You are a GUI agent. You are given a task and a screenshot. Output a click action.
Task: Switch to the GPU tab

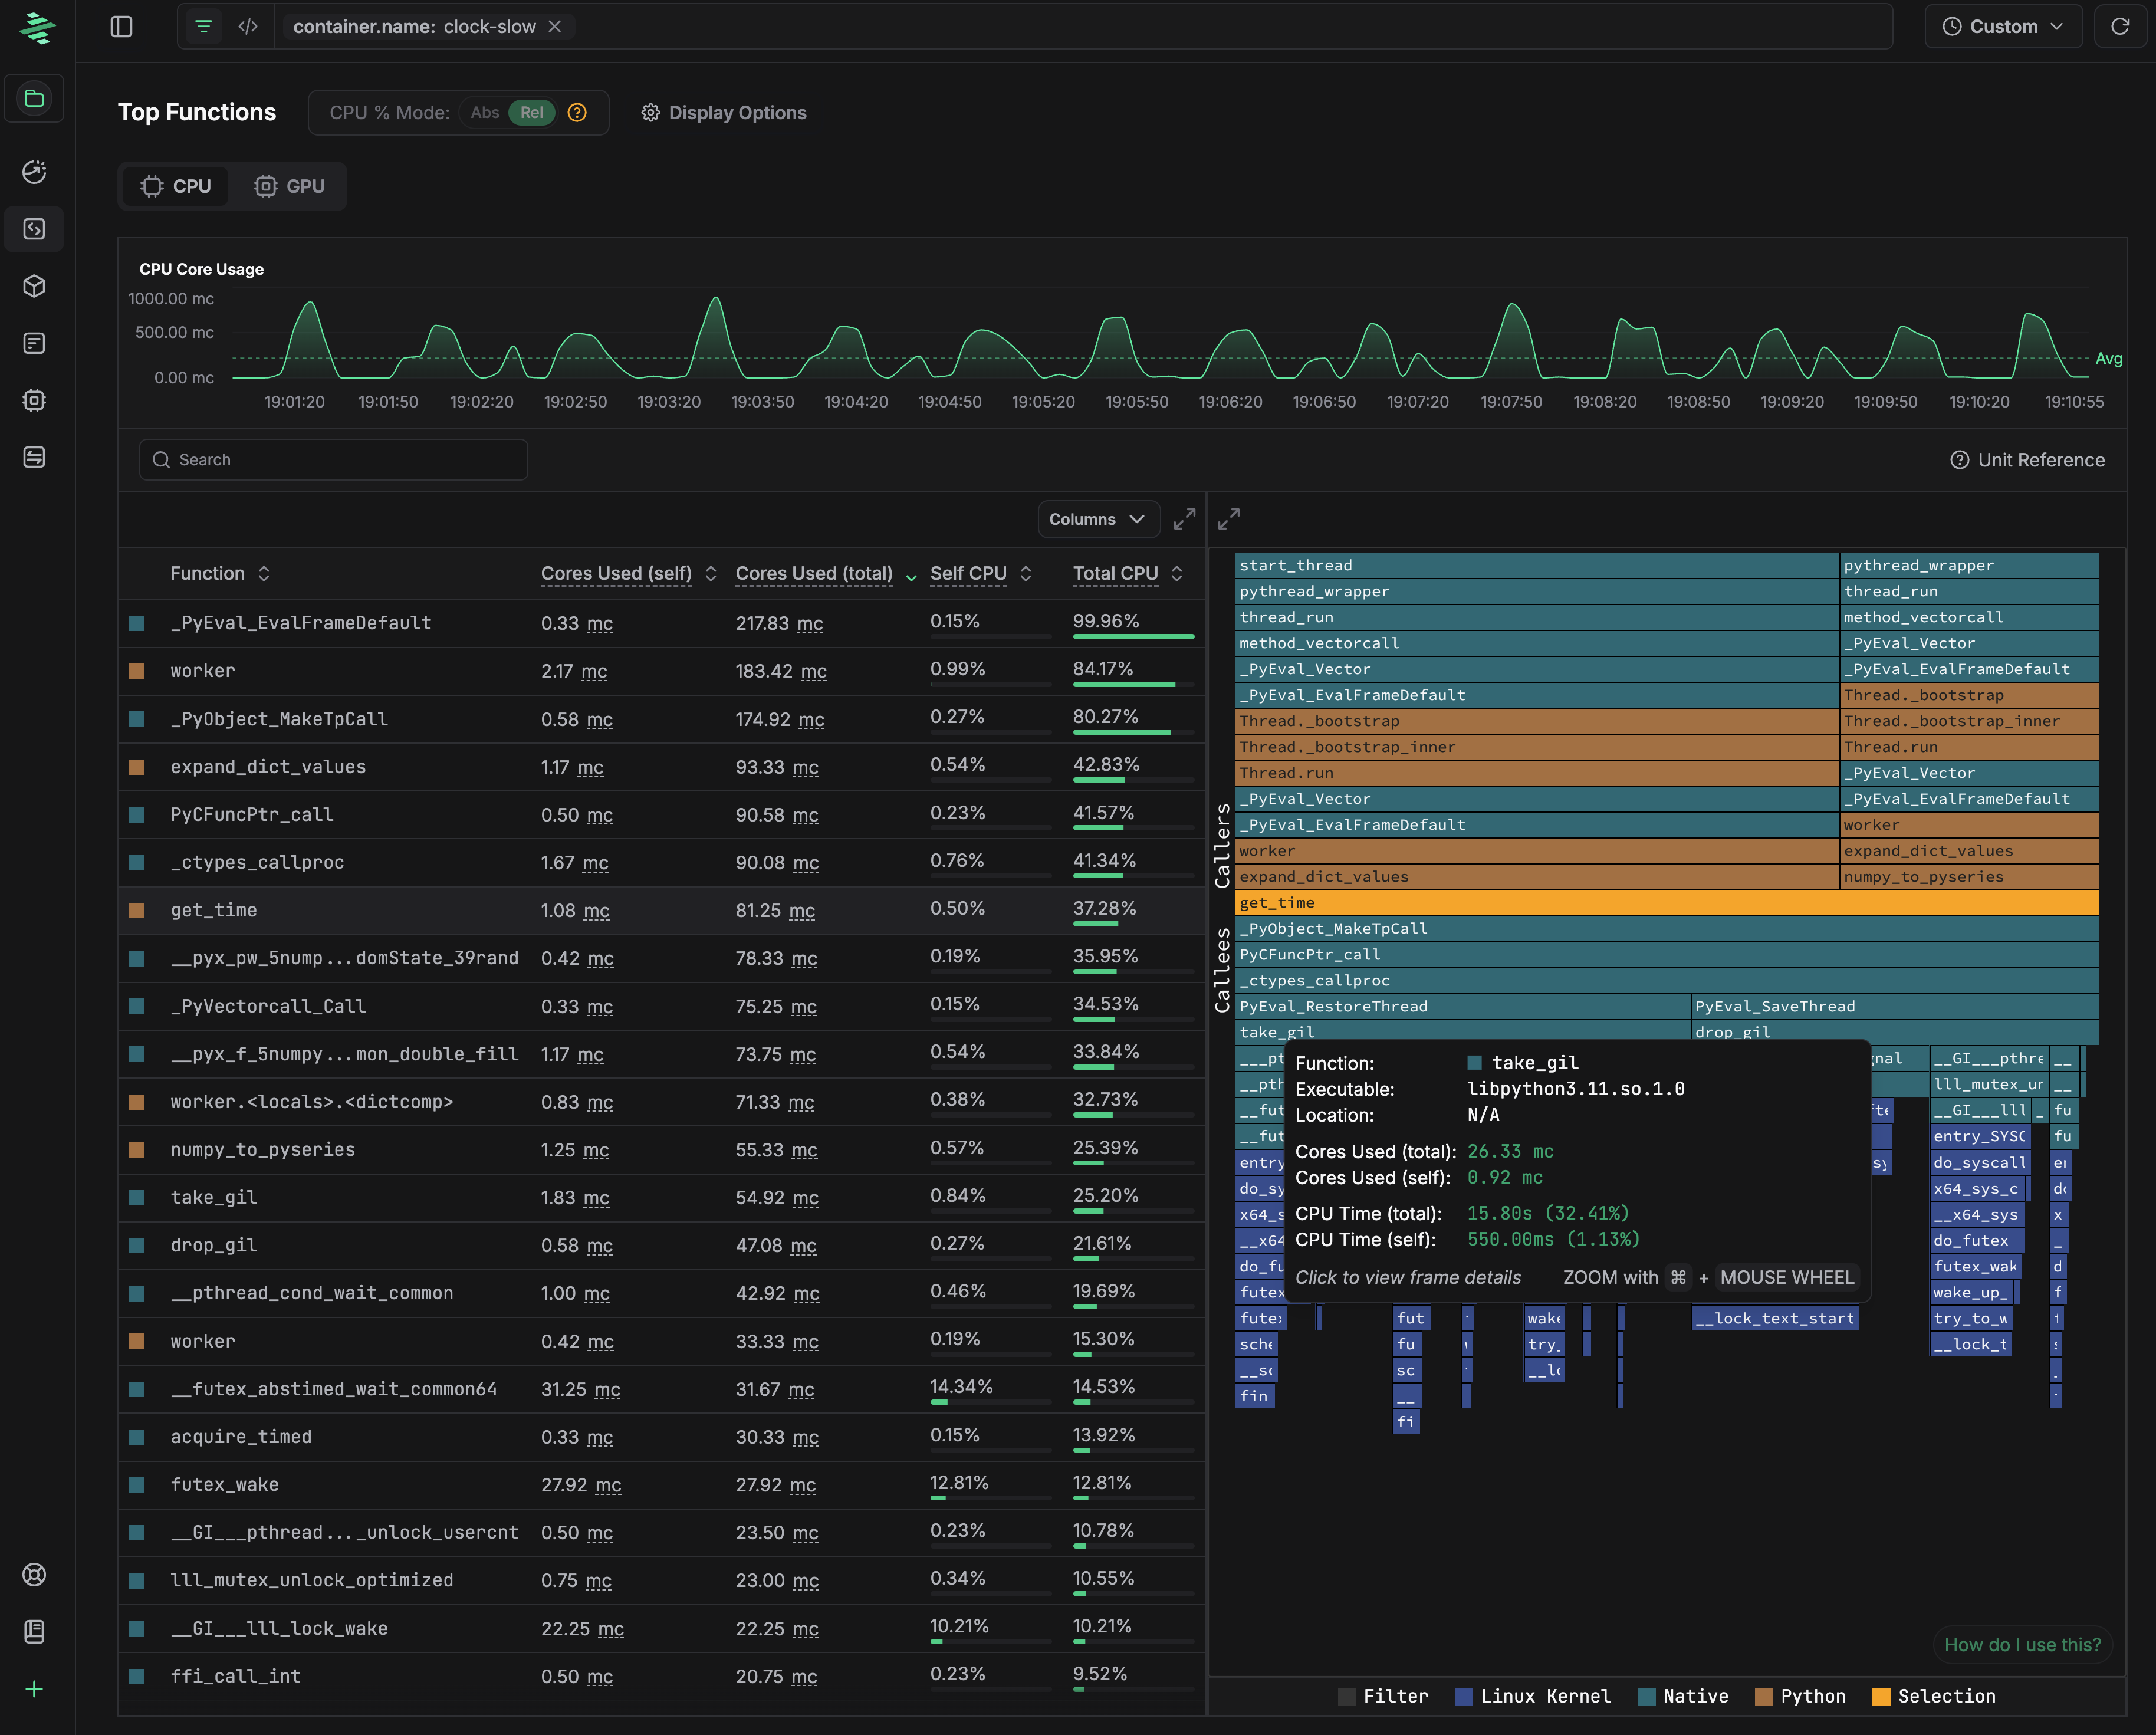point(290,186)
